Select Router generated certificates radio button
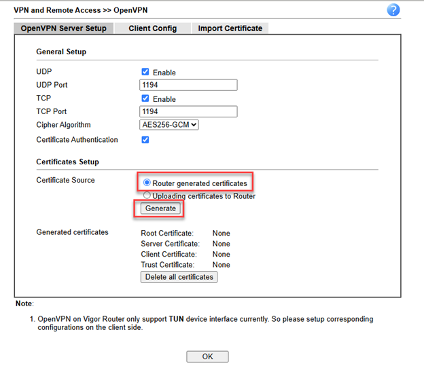 point(147,183)
